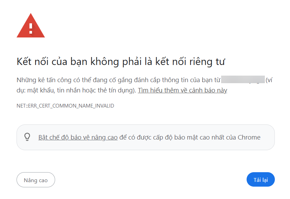The image size is (290, 199).
Task: Expand advanced details via "Nâng cao"
Action: coord(35,179)
